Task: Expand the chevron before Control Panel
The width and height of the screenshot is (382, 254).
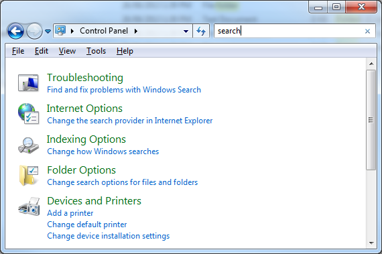Action: pos(72,31)
